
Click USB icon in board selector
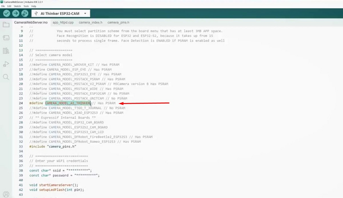[36, 14]
